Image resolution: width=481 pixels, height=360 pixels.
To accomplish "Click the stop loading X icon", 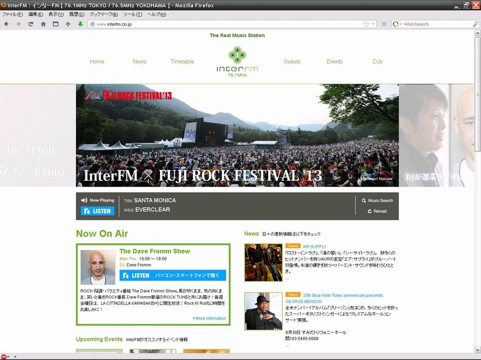I will [x=384, y=24].
